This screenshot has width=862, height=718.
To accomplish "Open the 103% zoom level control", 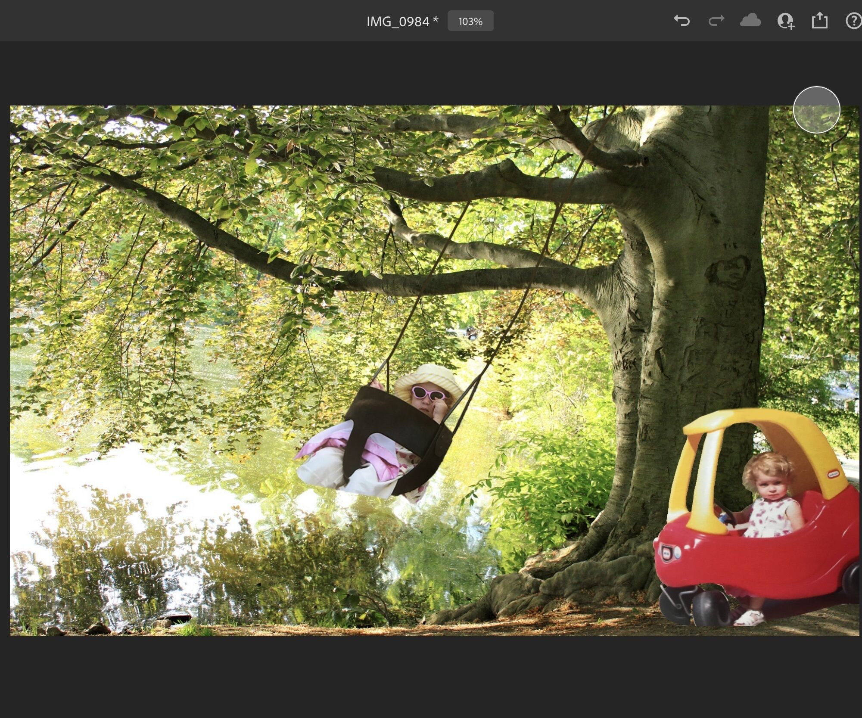I will click(470, 21).
